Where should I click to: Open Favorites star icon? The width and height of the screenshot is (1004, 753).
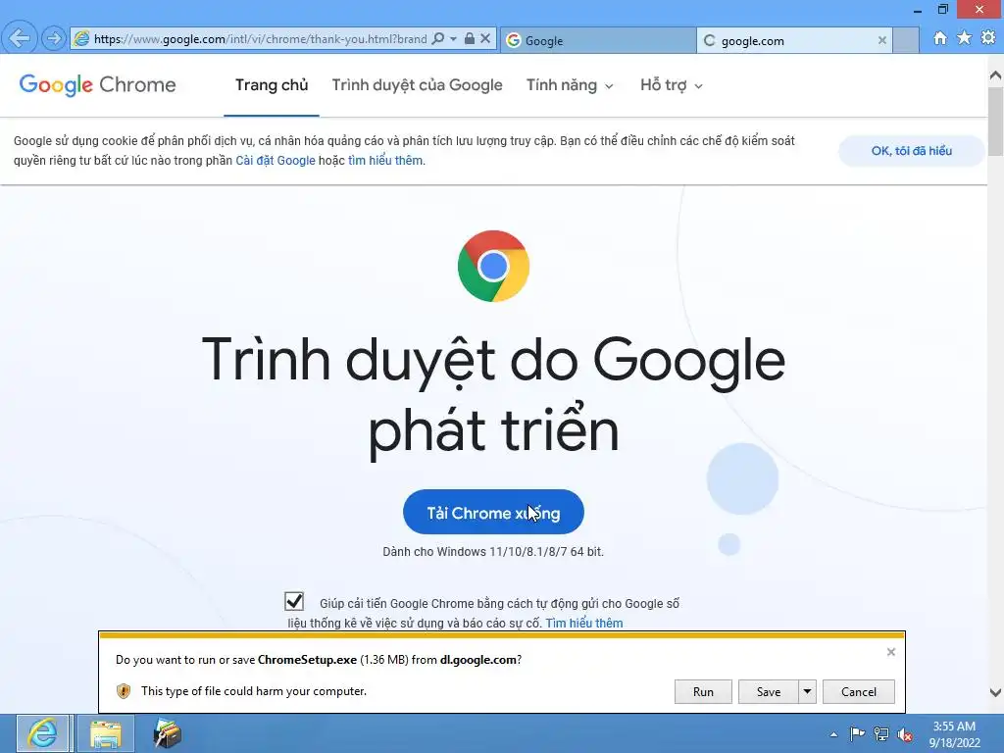coord(965,38)
